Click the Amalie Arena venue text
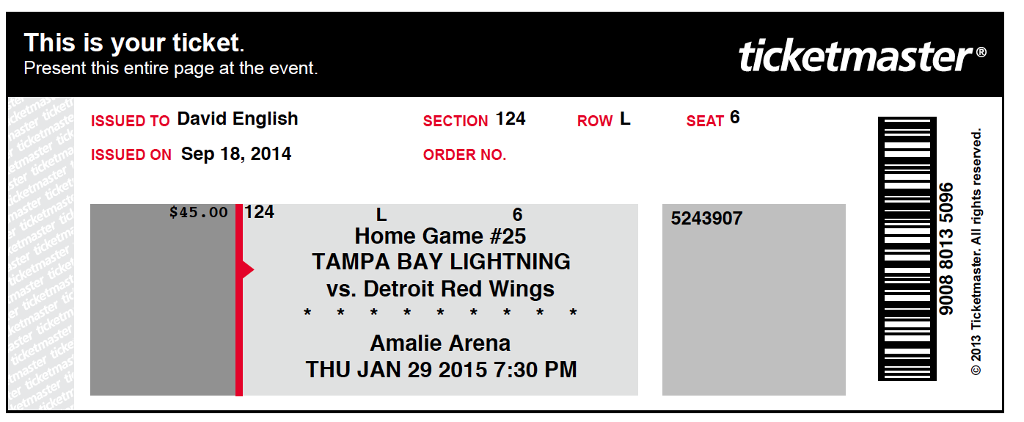This screenshot has width=1024, height=422. [x=440, y=343]
